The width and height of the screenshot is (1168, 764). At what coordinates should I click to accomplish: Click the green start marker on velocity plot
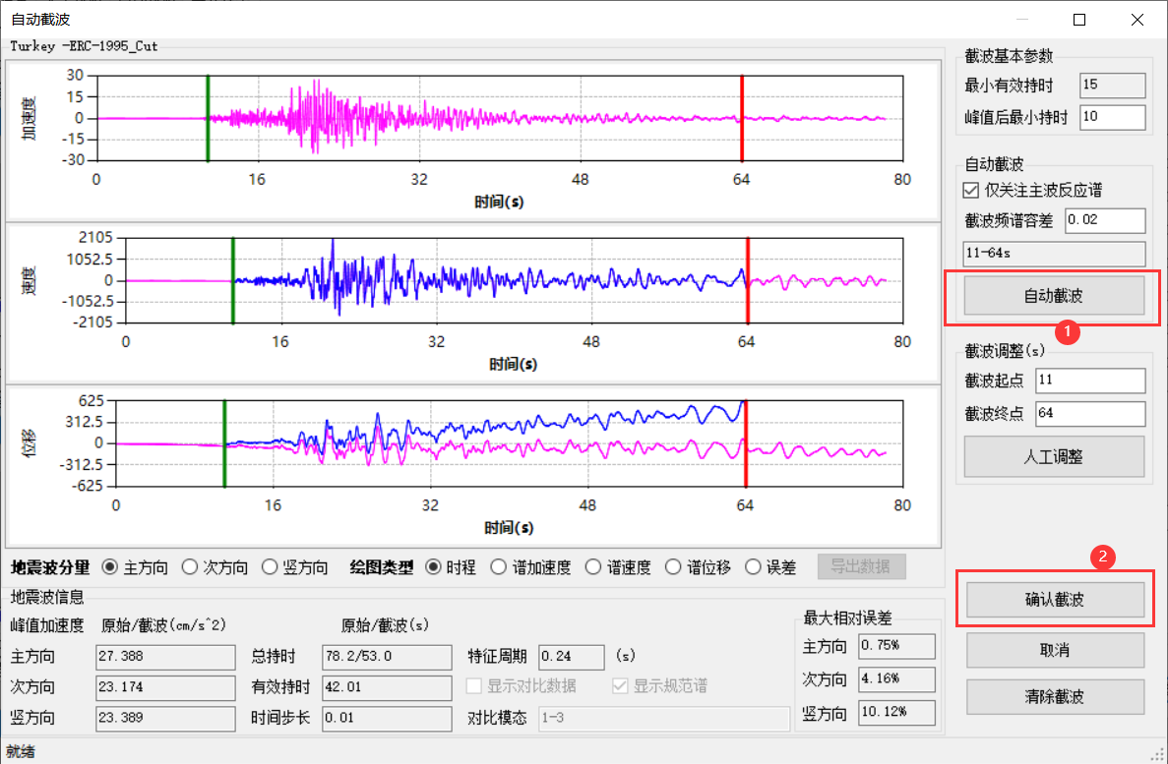232,280
